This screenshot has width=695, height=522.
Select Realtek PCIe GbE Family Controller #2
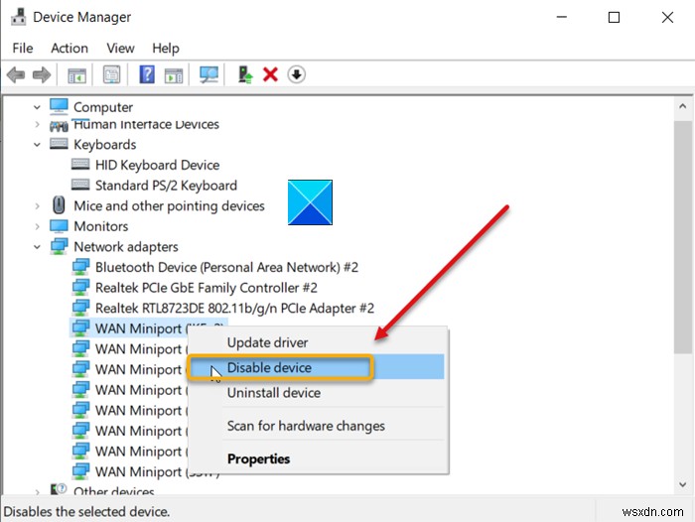(207, 288)
